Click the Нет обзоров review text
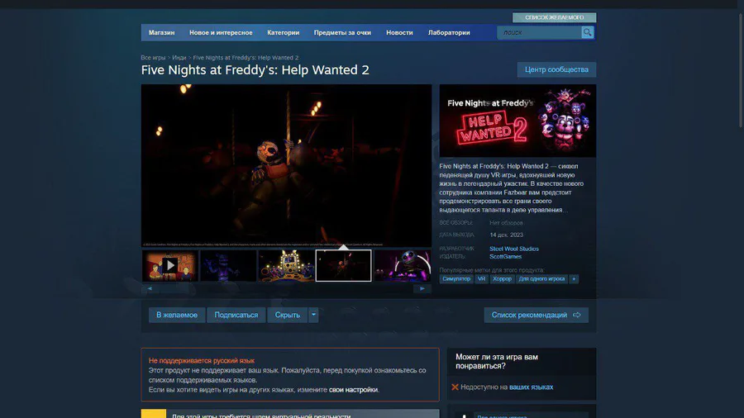This screenshot has height=418, width=744. [x=506, y=223]
